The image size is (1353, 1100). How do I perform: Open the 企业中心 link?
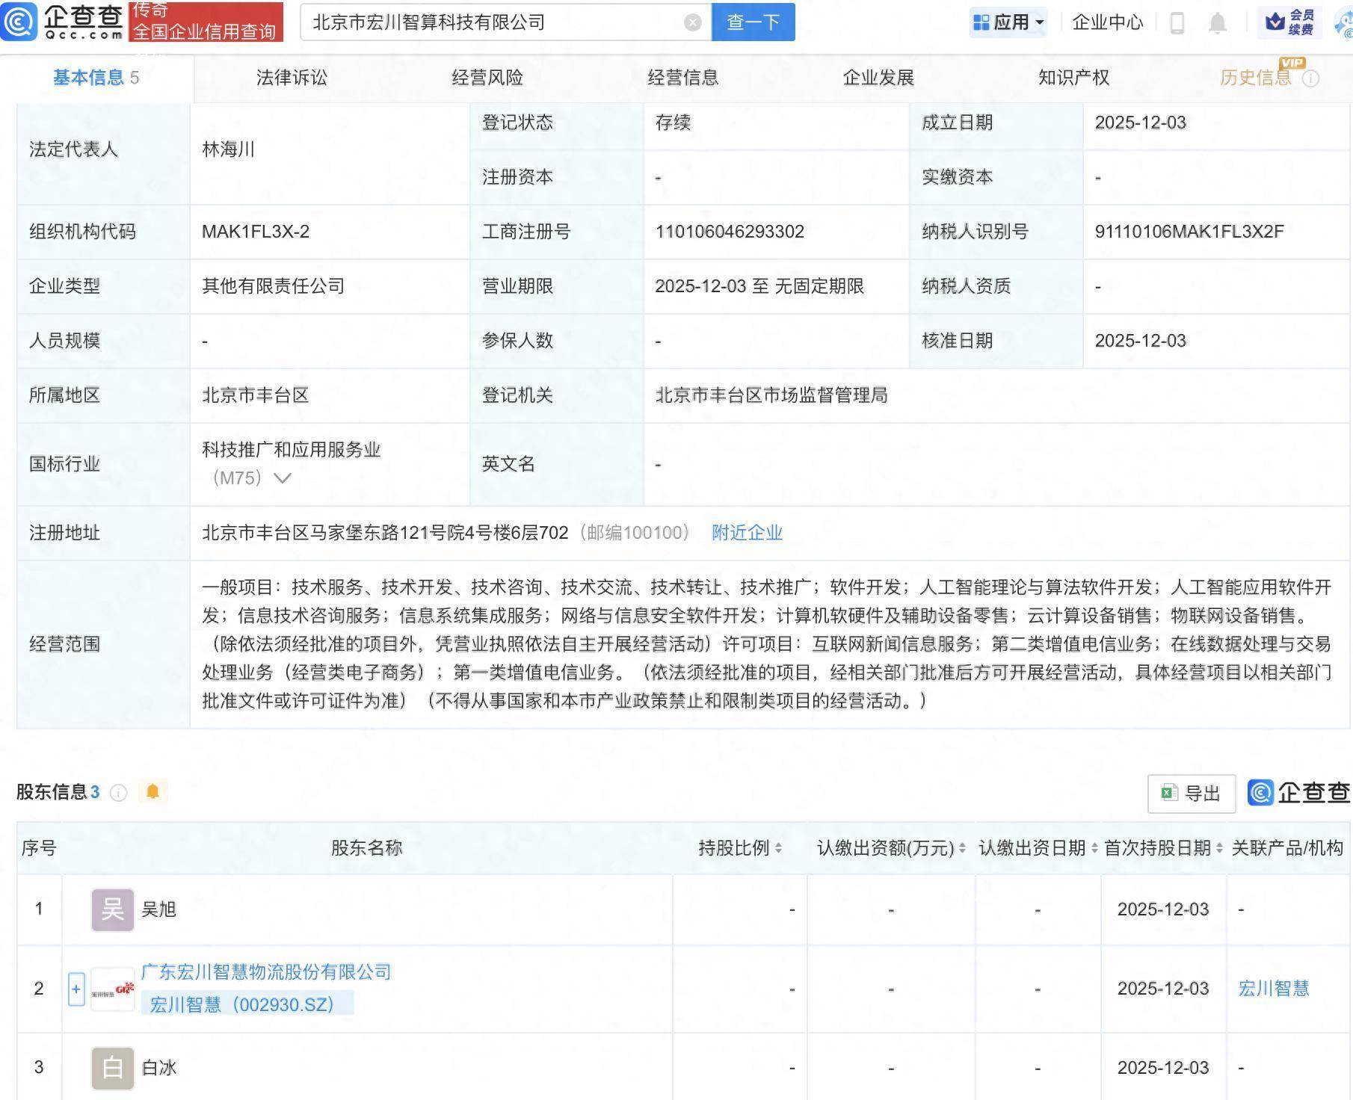pos(1106,22)
